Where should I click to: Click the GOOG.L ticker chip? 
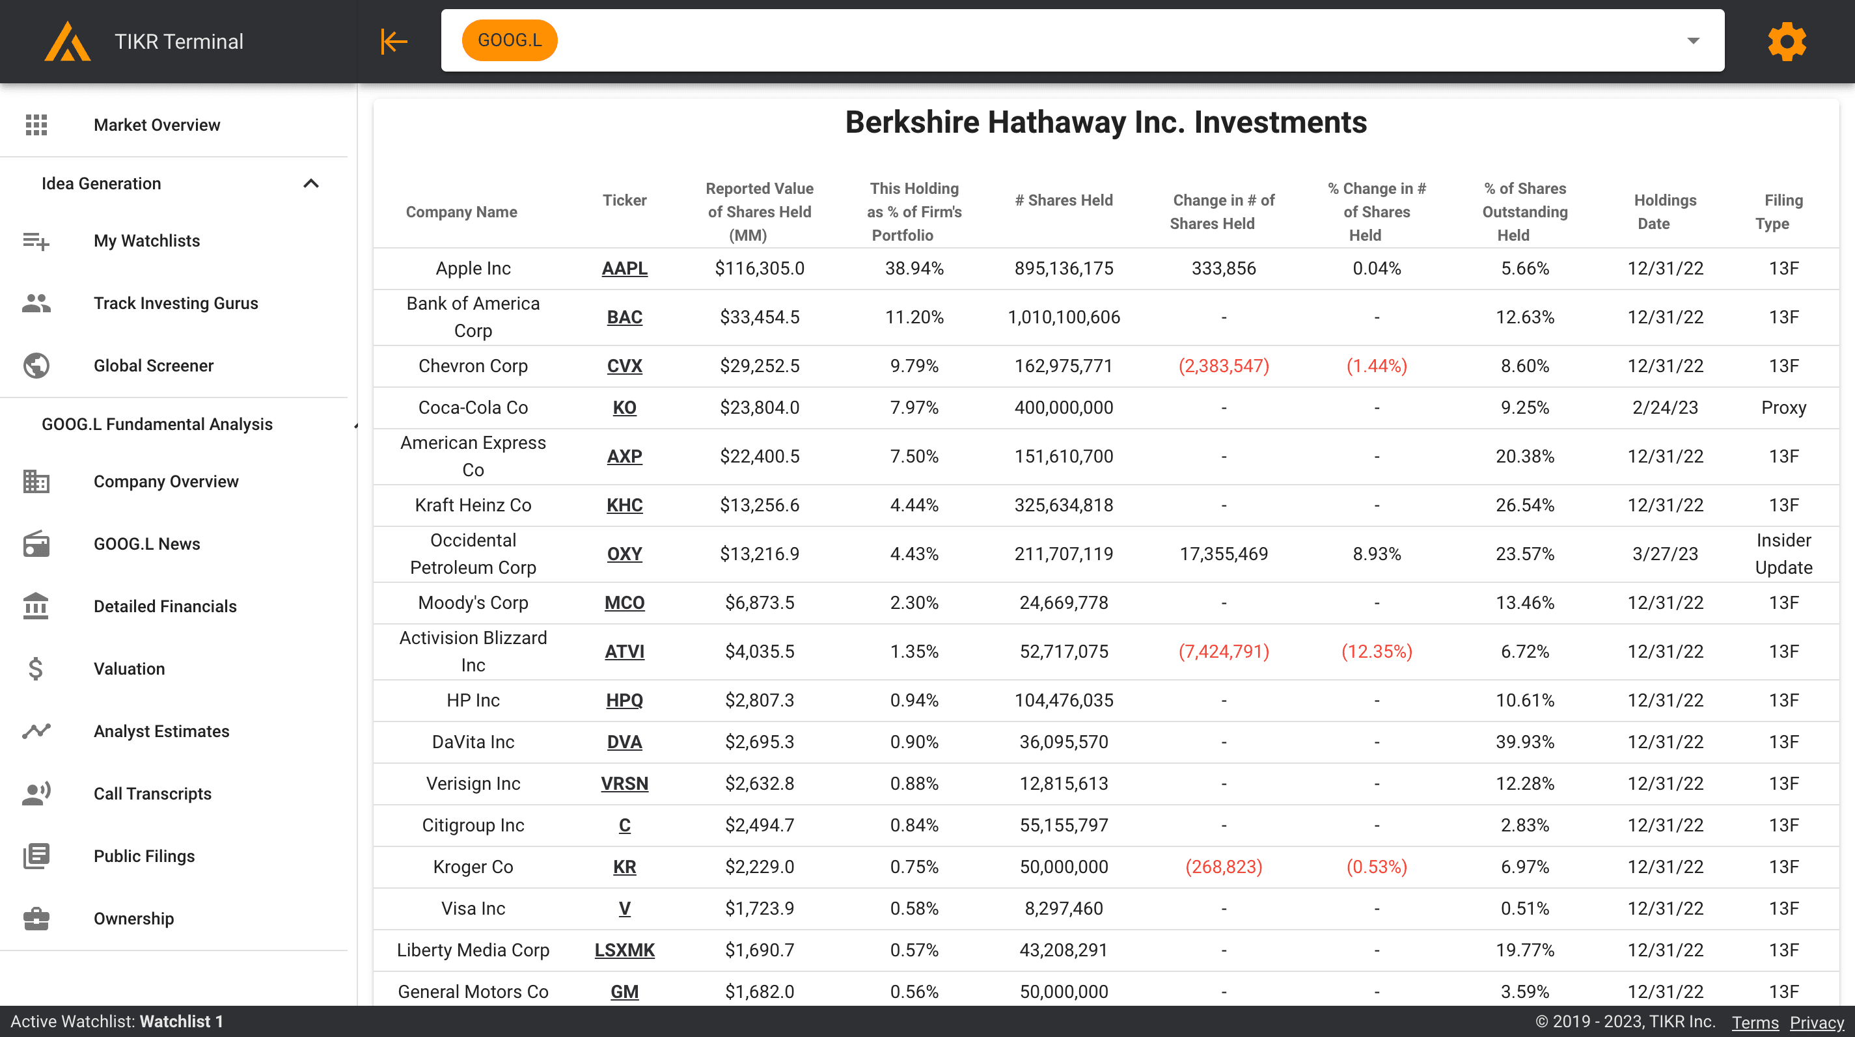coord(510,40)
